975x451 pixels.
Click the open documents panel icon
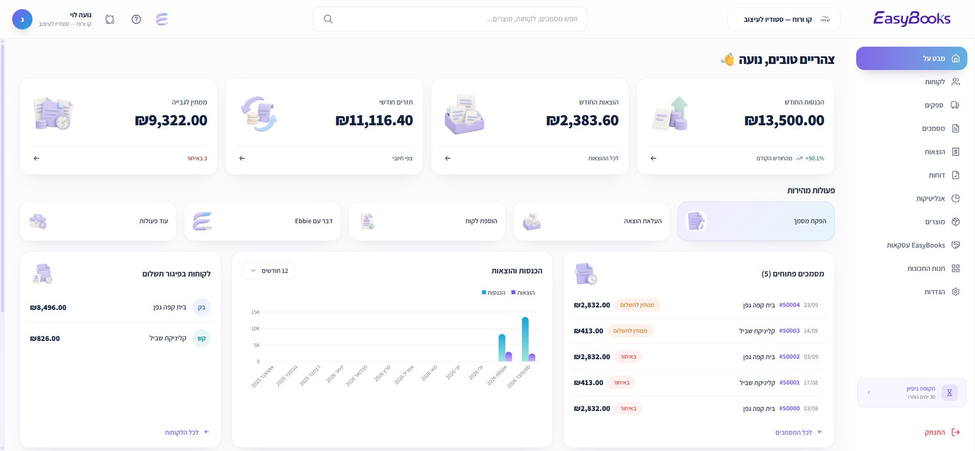[x=586, y=274]
